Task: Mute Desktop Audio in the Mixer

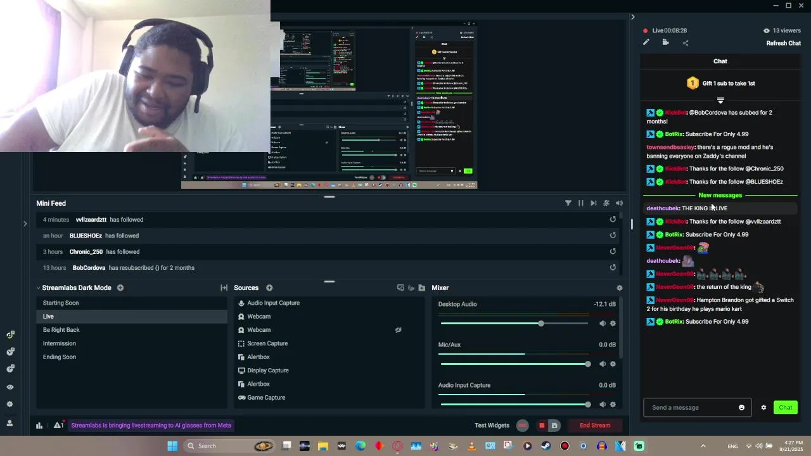Action: [x=603, y=324]
